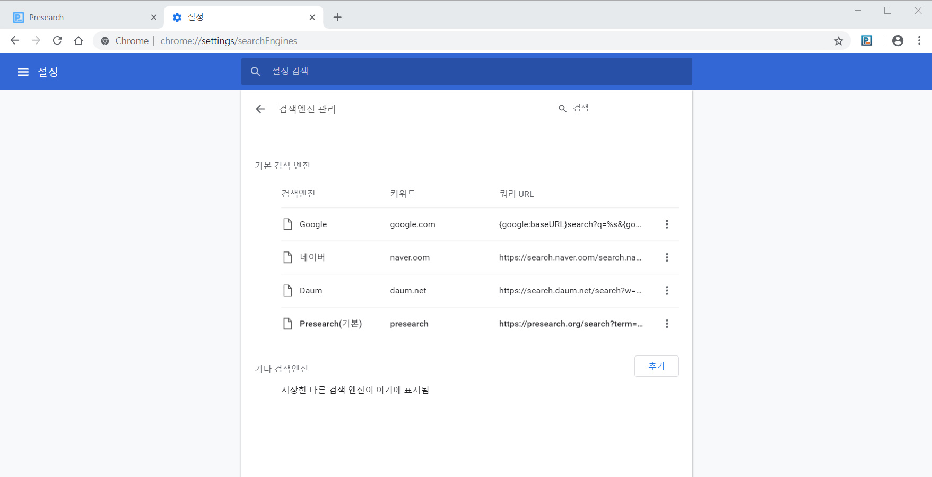Go back with the browser back arrow

(15, 40)
